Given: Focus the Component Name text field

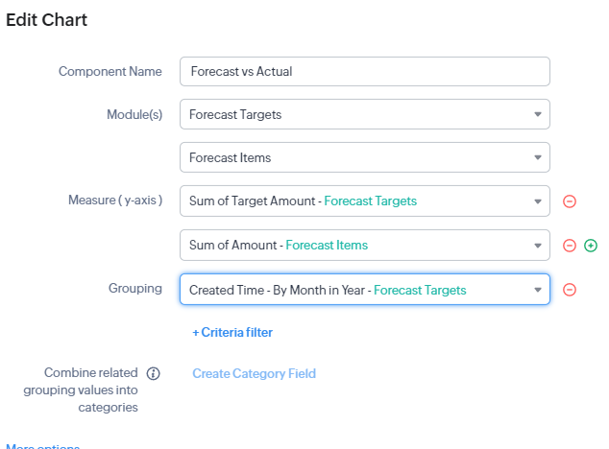Looking at the screenshot, I should pyautogui.click(x=365, y=72).
